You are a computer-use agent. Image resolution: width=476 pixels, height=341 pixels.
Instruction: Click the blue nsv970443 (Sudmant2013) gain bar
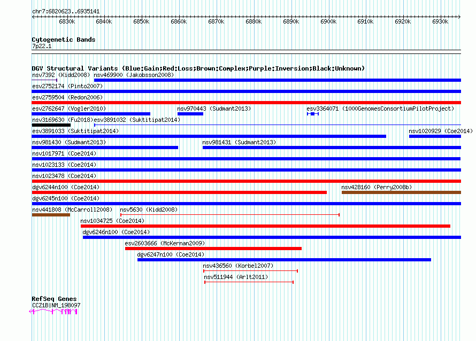(x=190, y=114)
